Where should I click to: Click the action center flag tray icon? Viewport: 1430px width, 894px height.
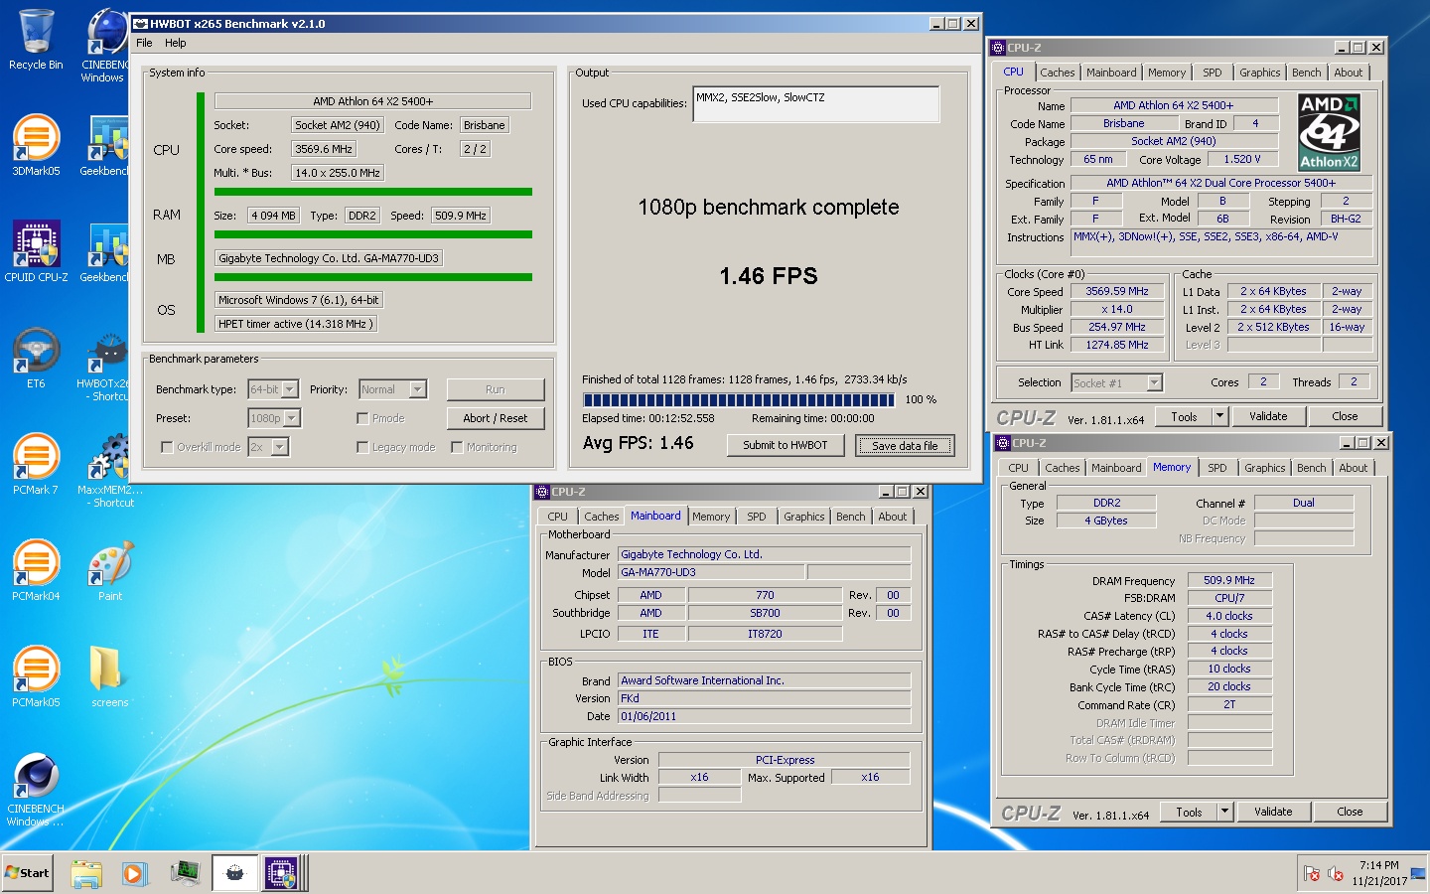pos(1312,874)
